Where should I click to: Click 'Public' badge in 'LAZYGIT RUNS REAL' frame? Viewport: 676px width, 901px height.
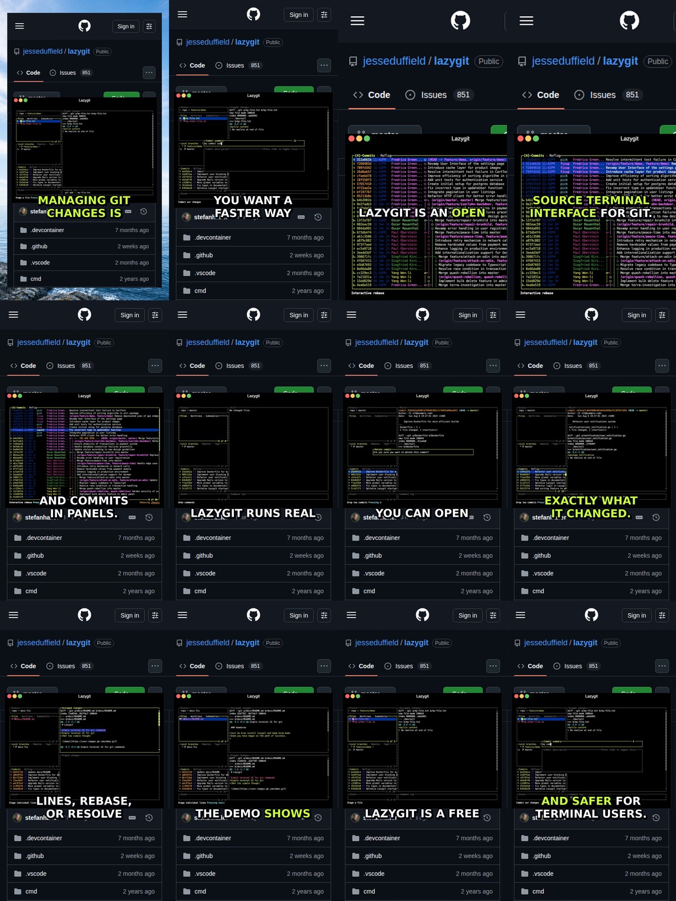coord(273,343)
